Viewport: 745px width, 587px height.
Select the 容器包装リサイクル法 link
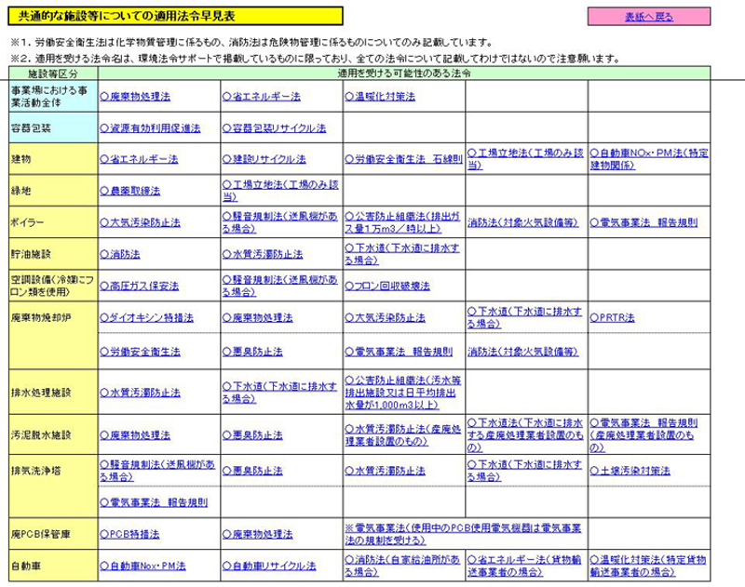pos(278,128)
